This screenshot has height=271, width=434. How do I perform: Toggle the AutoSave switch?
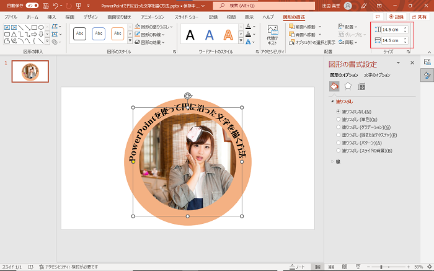[x=32, y=6]
